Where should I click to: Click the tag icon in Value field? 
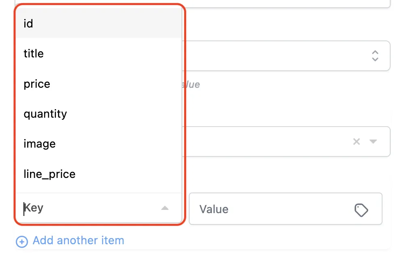(x=361, y=209)
